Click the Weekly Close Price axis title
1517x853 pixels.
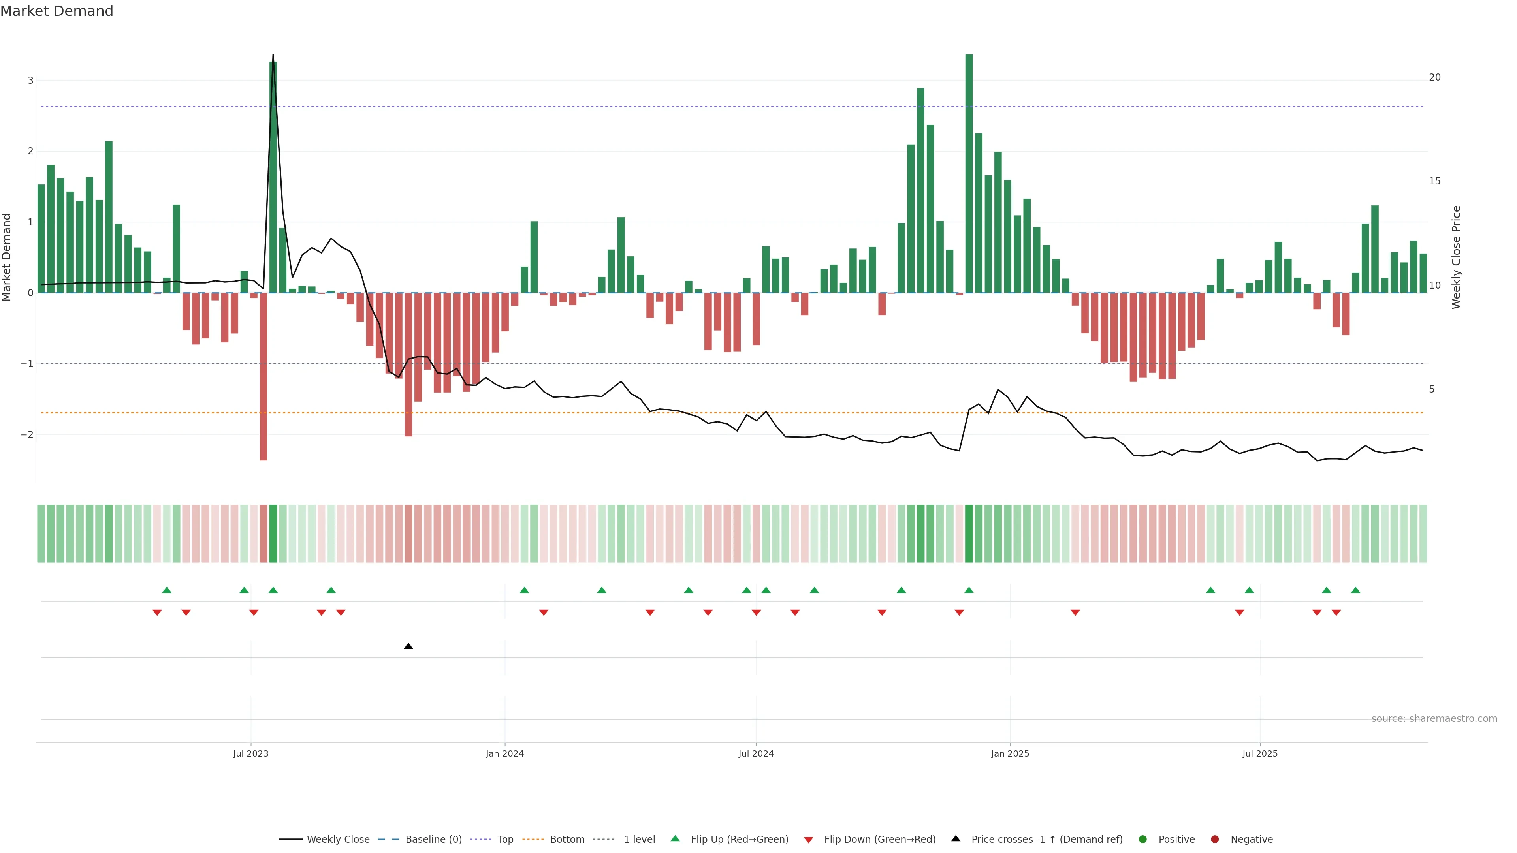point(1456,257)
